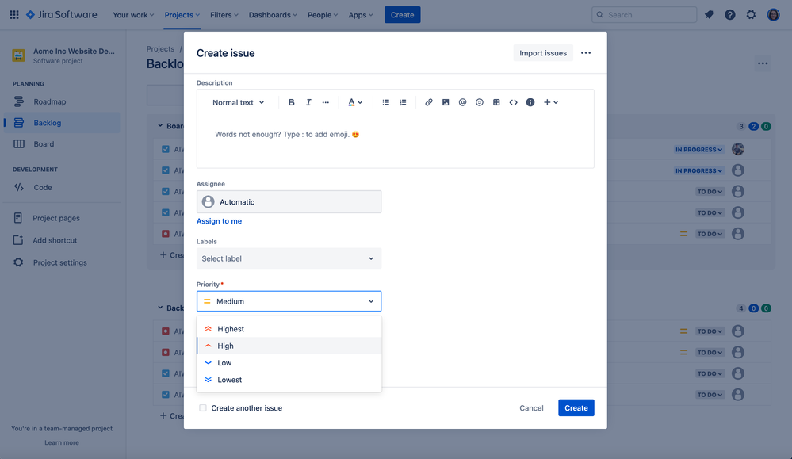Viewport: 792px width, 459px height.
Task: Open the first IN PROGRESS status dropdown
Action: 699,150
